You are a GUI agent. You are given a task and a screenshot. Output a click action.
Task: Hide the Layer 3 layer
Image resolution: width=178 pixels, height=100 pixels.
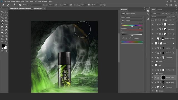tap(152, 43)
